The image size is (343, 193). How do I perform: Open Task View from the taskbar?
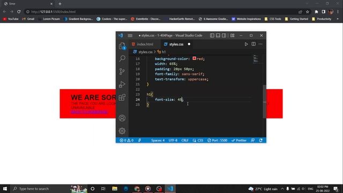coord(103,189)
